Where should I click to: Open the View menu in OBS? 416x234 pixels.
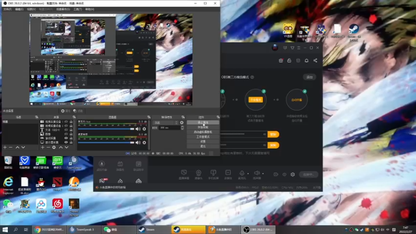31,9
